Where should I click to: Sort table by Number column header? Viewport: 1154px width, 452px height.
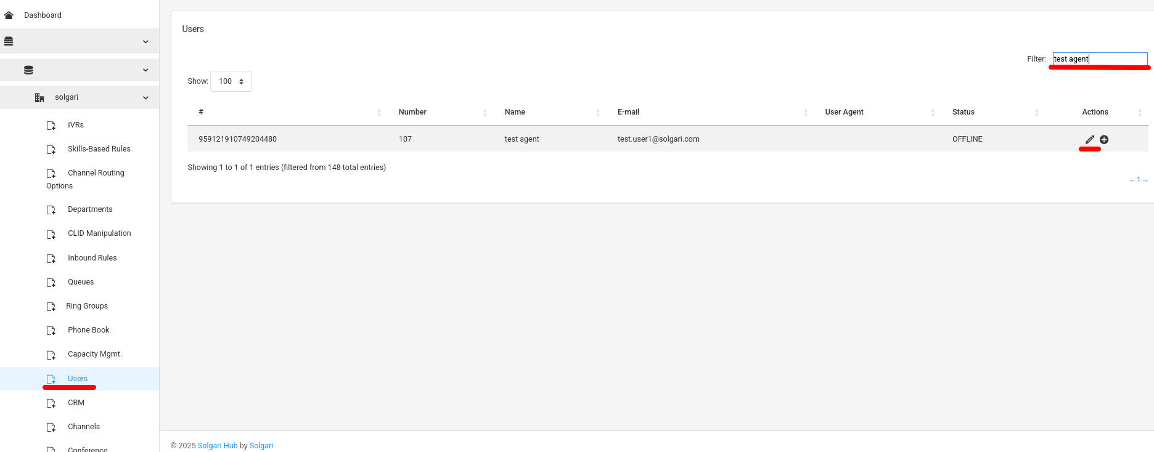[x=412, y=112]
